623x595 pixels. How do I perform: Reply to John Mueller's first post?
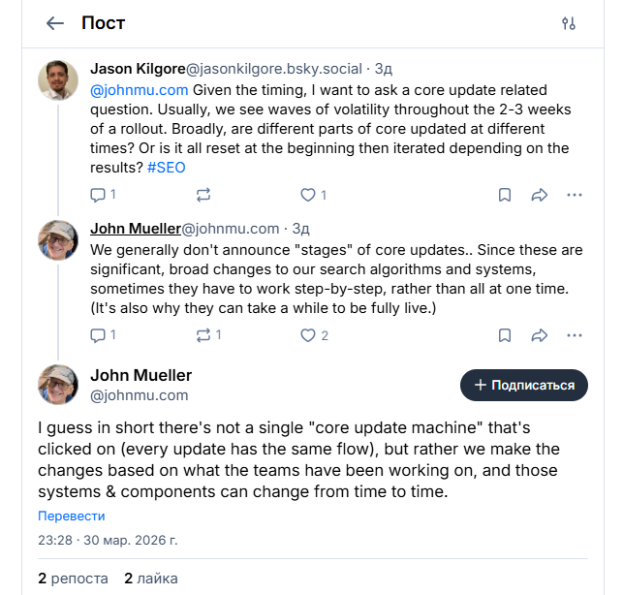pos(98,335)
